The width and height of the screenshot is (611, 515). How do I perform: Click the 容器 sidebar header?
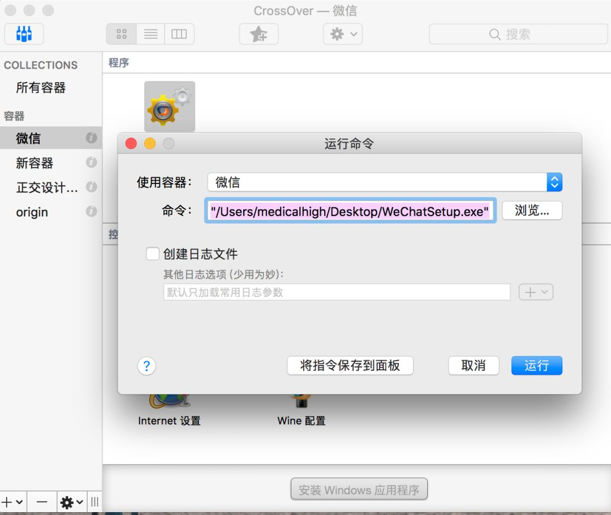14,116
